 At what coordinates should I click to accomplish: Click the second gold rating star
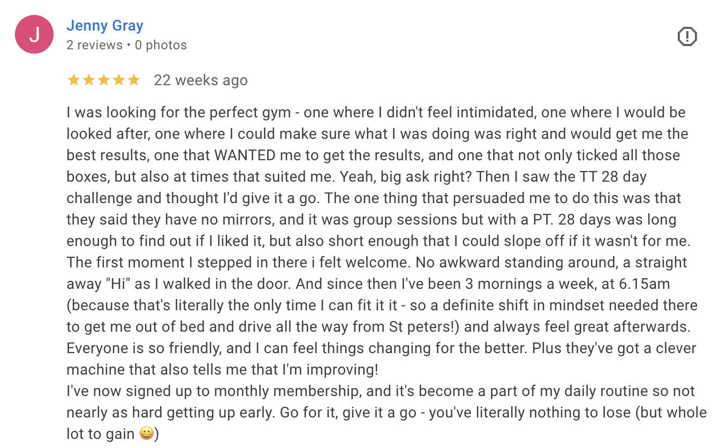[x=88, y=80]
